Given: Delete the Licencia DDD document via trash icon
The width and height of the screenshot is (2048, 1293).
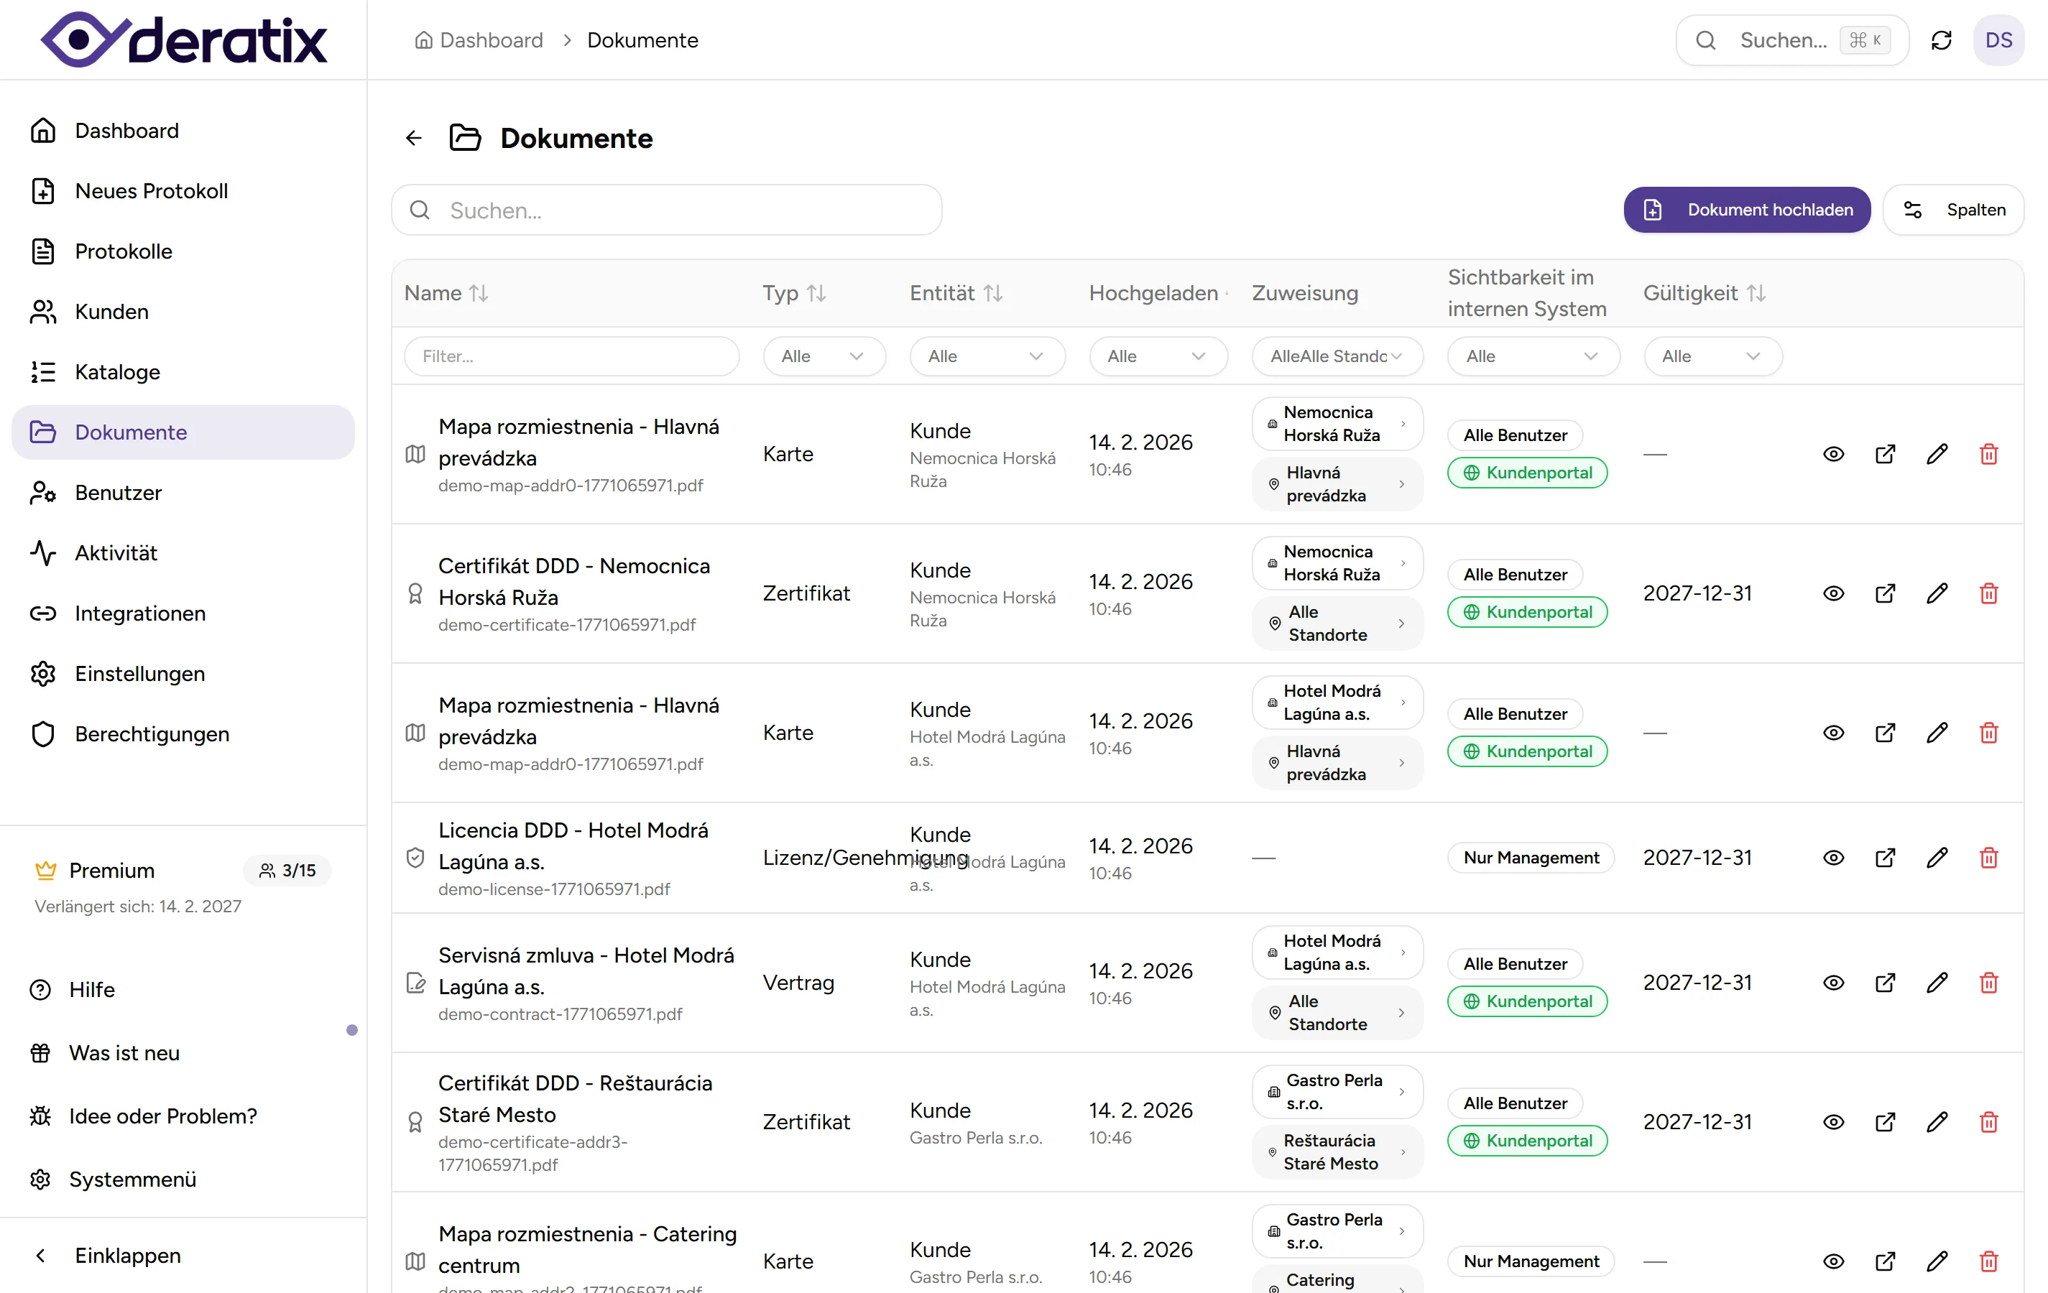Looking at the screenshot, I should [1988, 858].
